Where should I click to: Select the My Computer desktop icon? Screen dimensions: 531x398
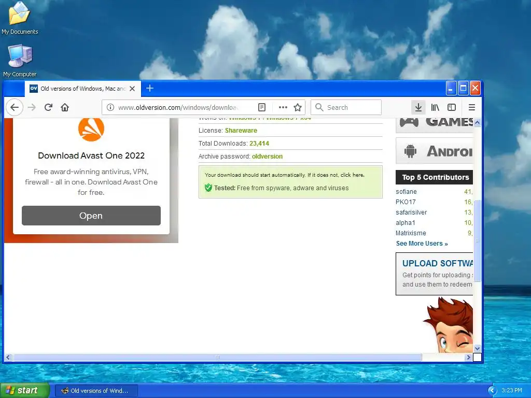20,61
